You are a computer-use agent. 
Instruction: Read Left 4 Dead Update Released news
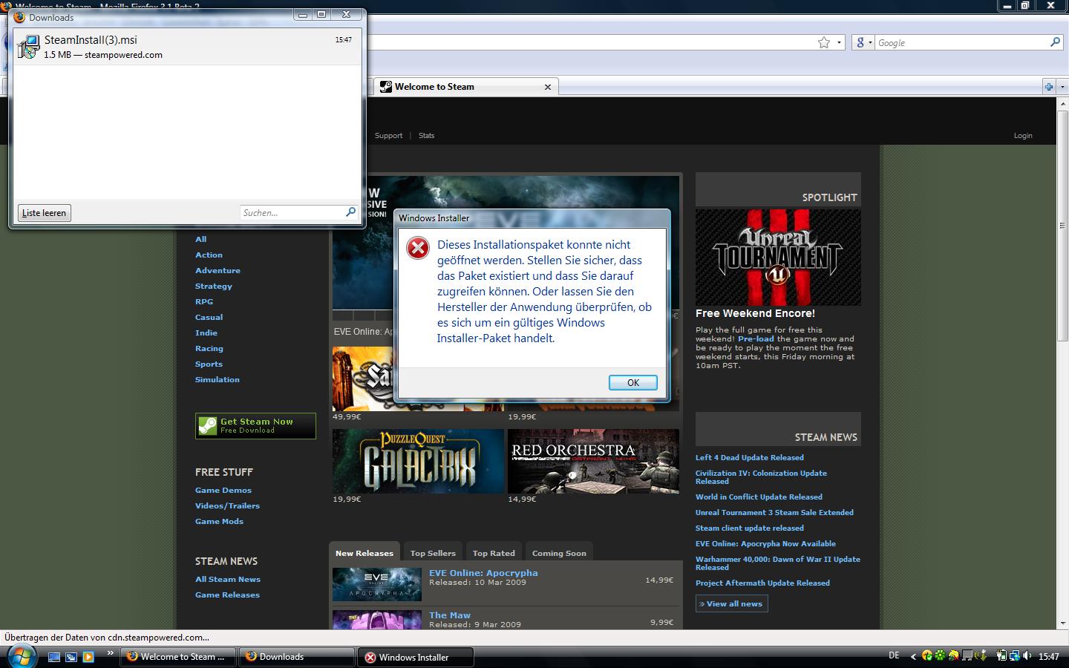click(750, 457)
